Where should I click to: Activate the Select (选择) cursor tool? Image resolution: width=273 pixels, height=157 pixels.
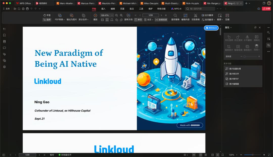tap(47, 20)
